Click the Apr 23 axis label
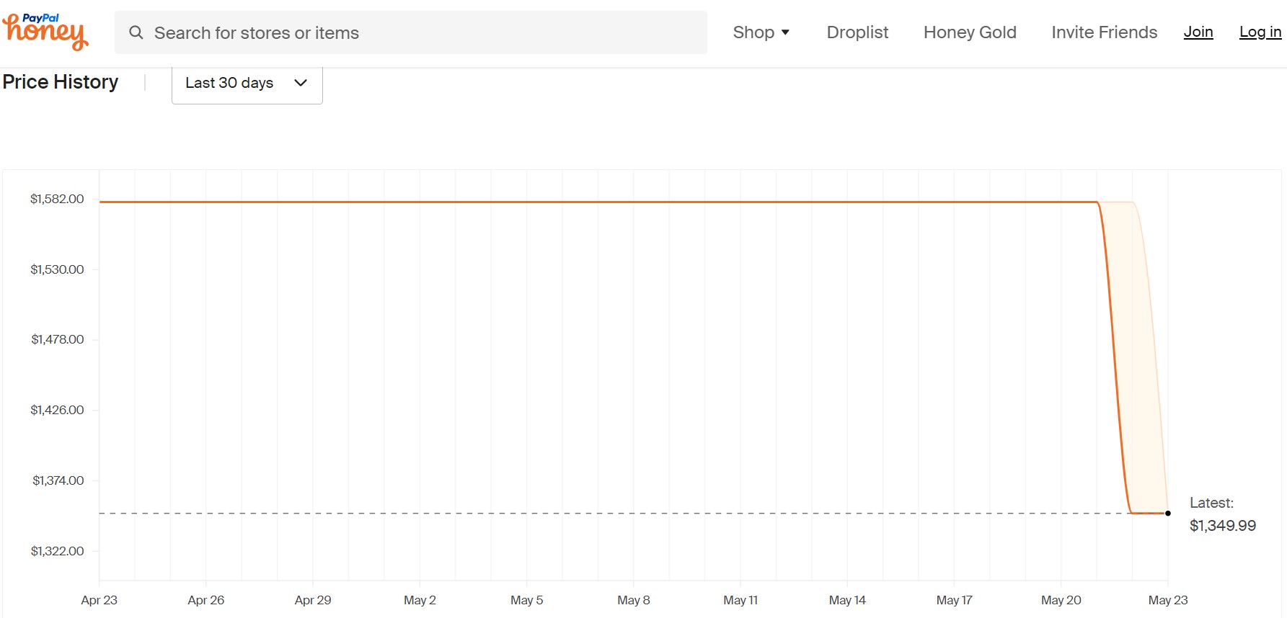 click(99, 600)
